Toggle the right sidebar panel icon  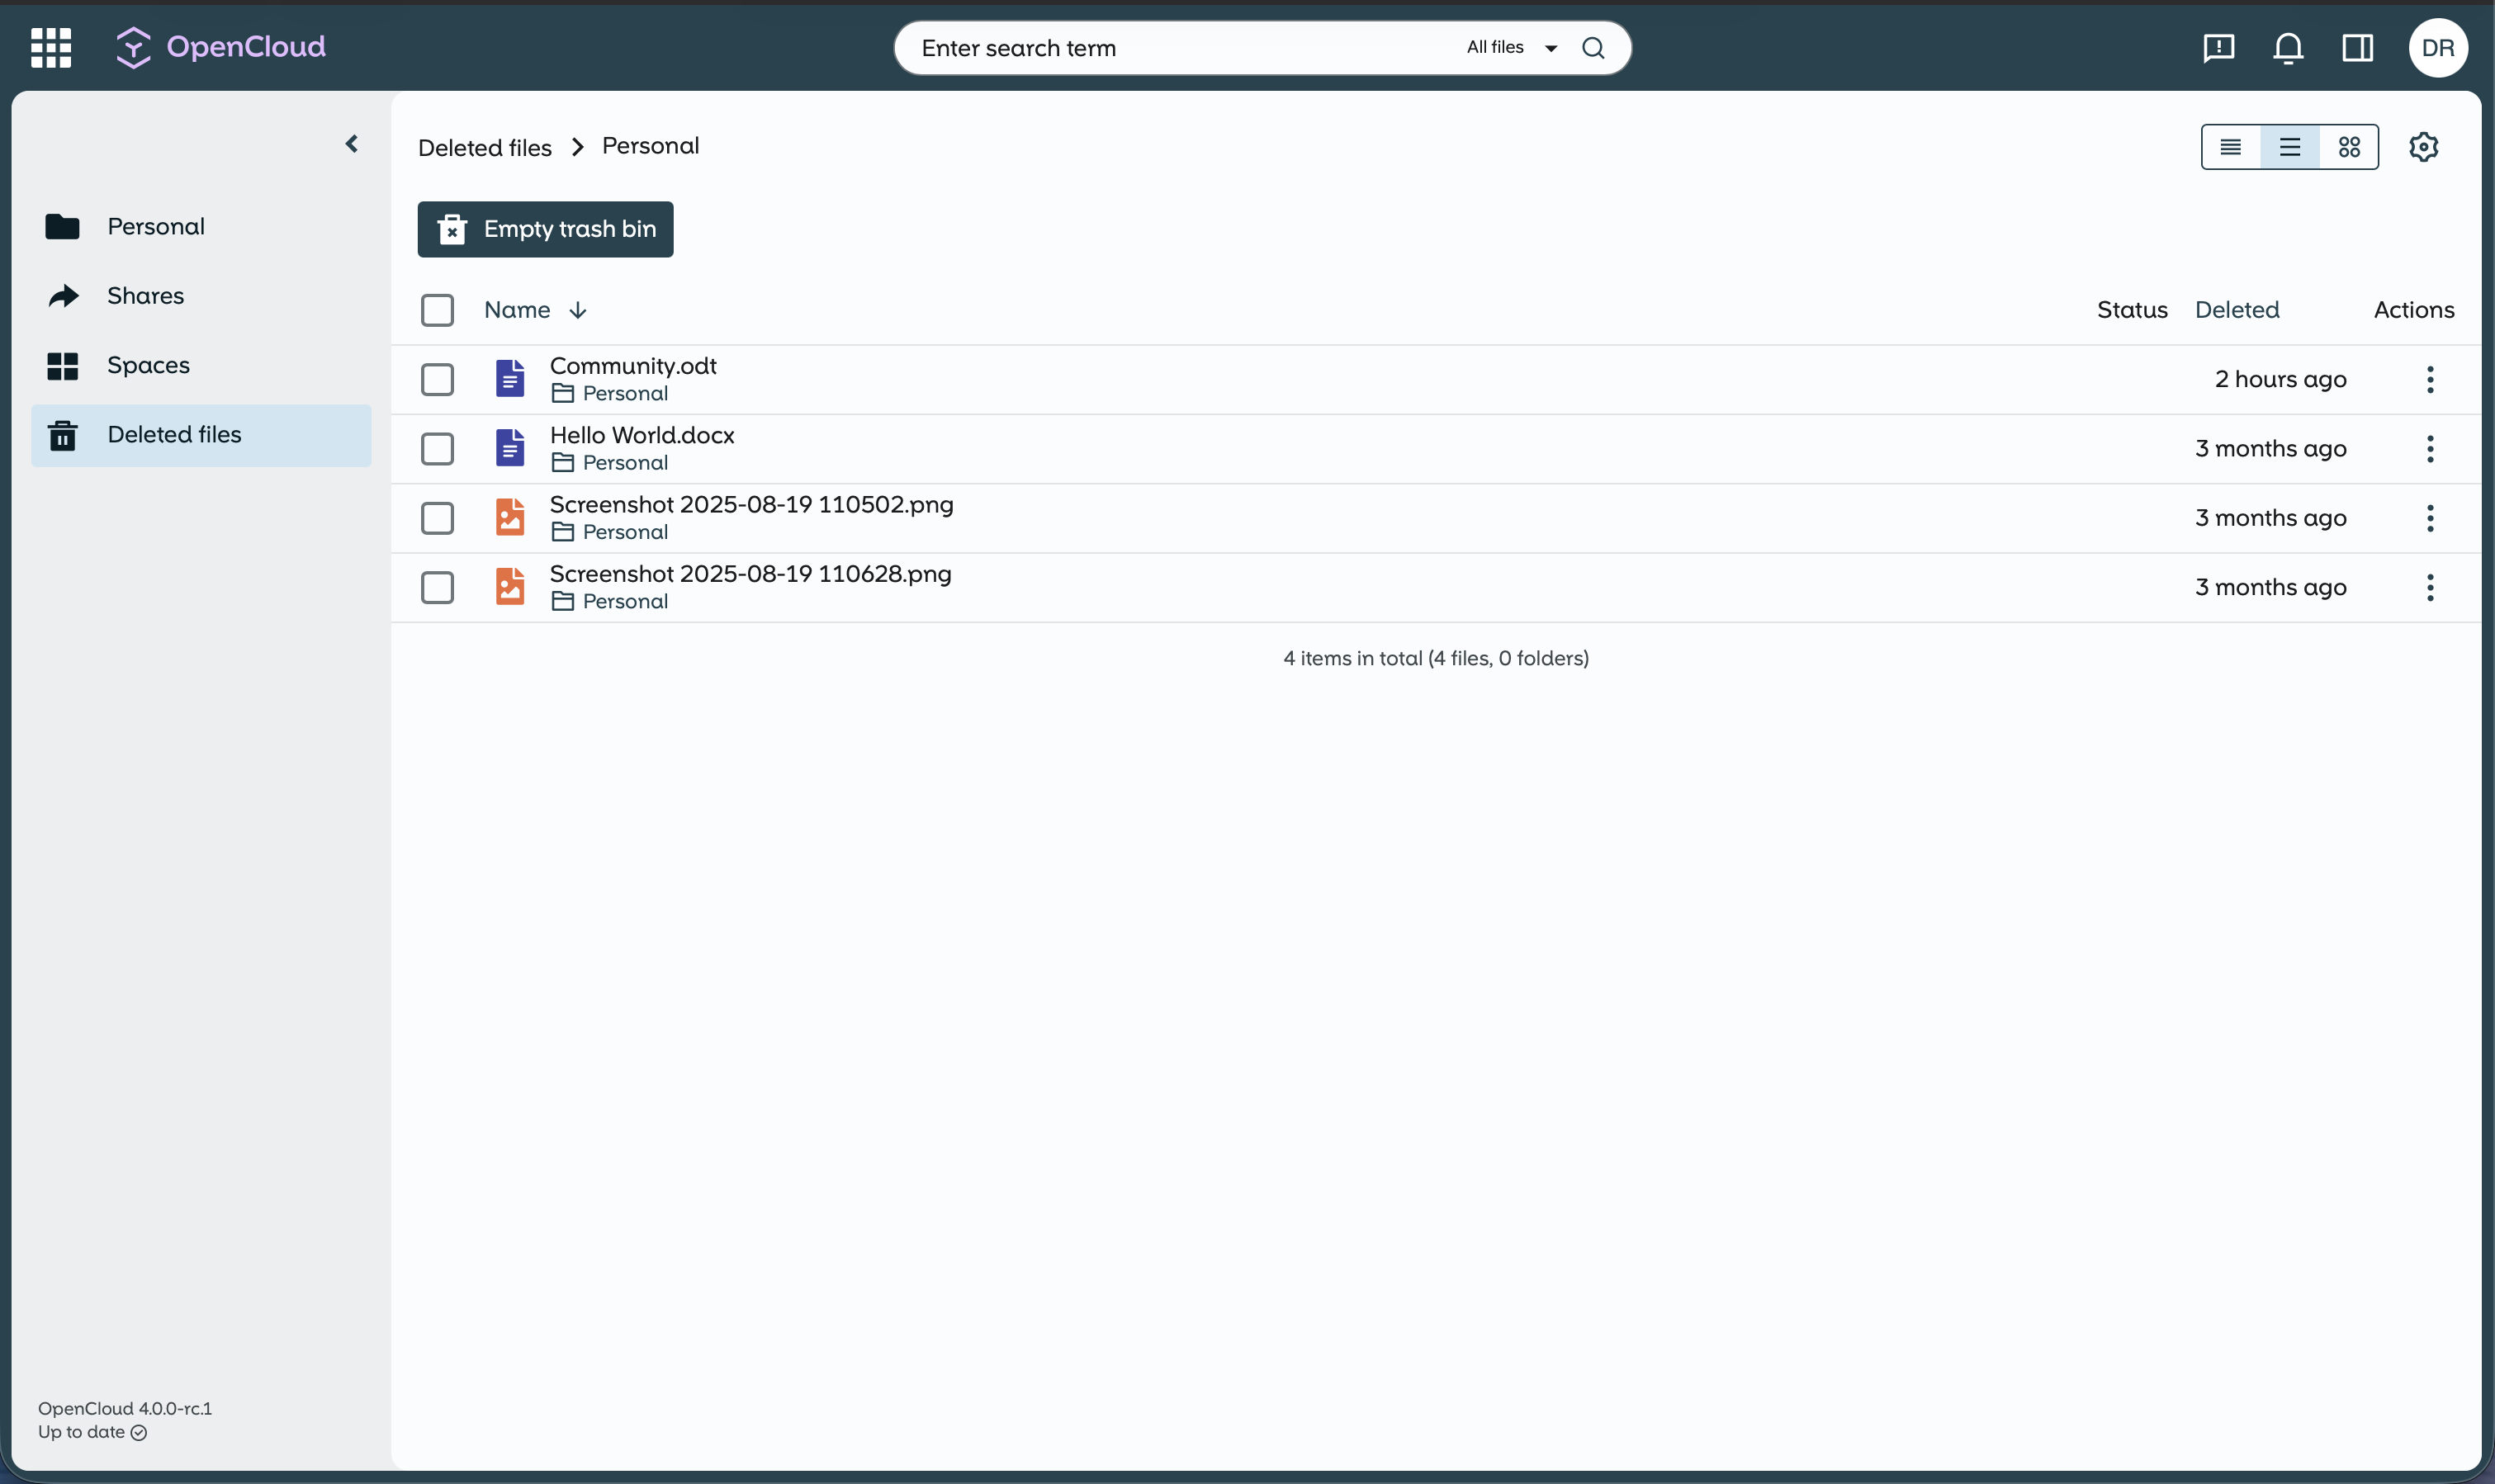[2358, 47]
